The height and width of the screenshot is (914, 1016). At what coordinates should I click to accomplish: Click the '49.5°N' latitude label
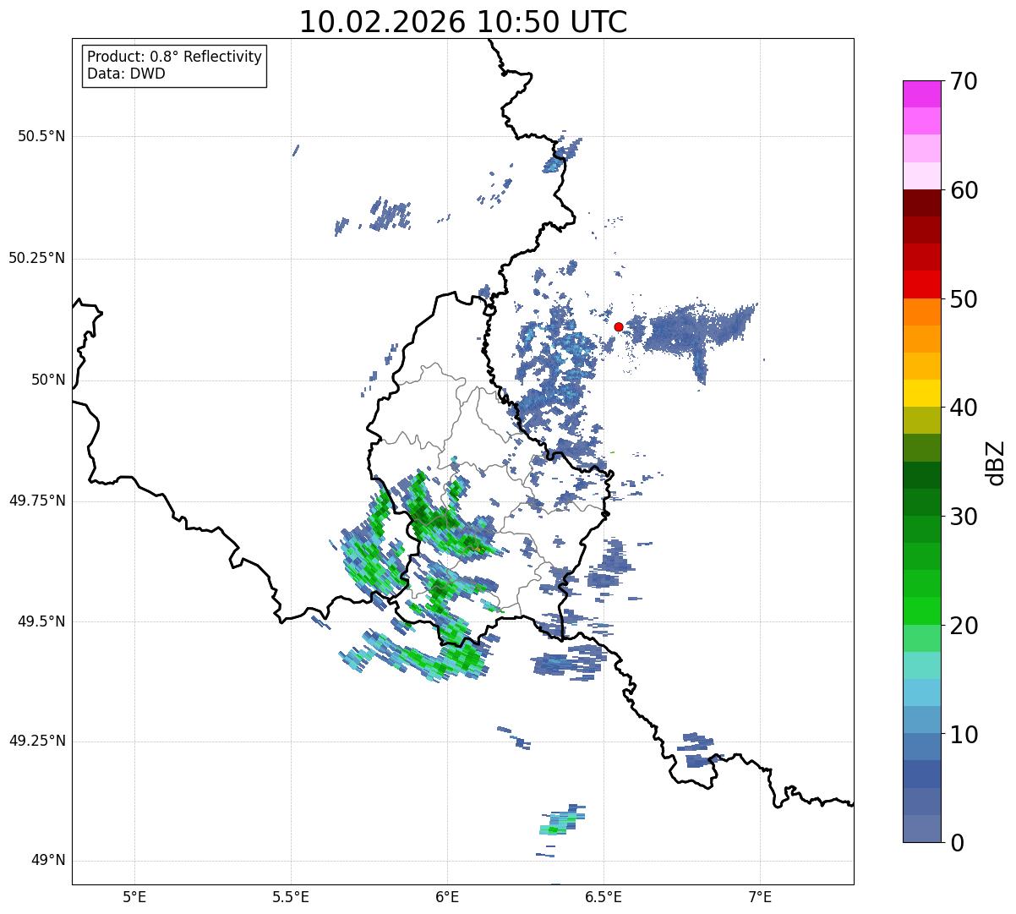[41, 621]
